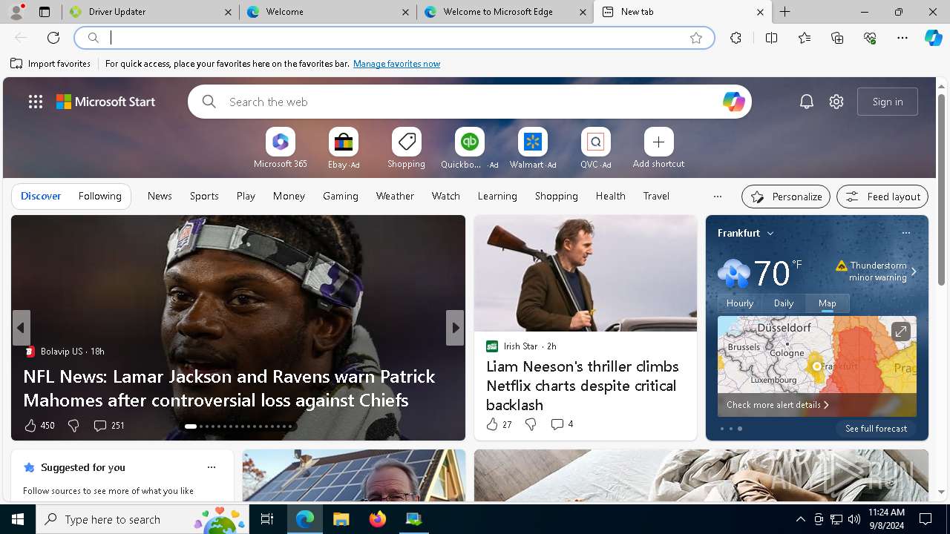This screenshot has height=534, width=950.
Task: Open the Liam Neeson article thumbnail
Action: [586, 273]
